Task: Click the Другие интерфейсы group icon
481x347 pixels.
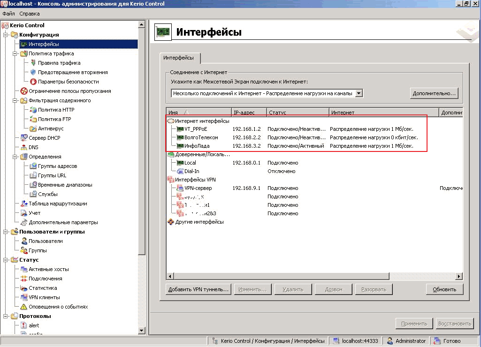Action: click(x=171, y=222)
